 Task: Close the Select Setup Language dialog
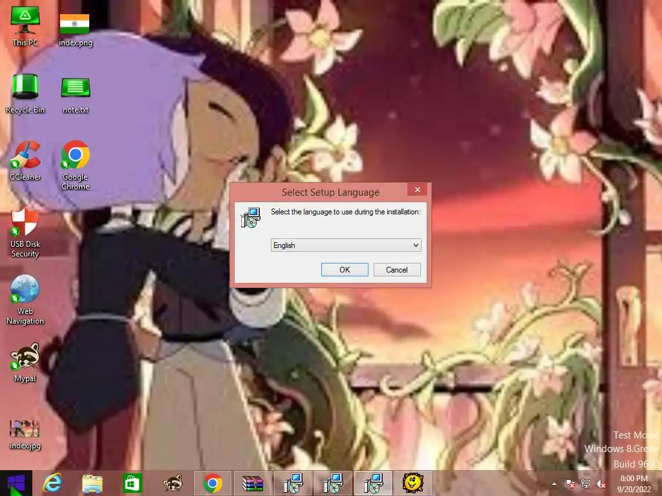pyautogui.click(x=418, y=190)
